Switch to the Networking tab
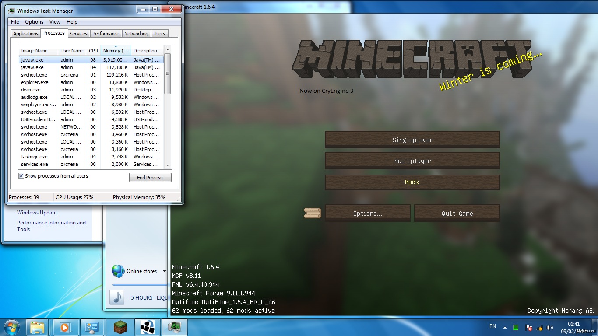598x336 pixels. 136,34
